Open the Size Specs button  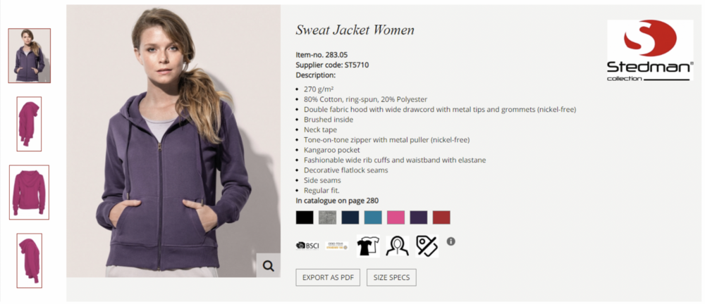pos(391,277)
